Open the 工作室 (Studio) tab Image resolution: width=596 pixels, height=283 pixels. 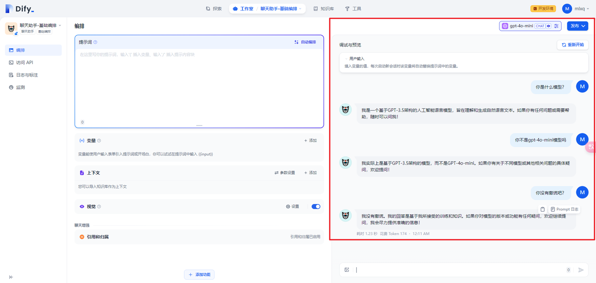pyautogui.click(x=243, y=9)
